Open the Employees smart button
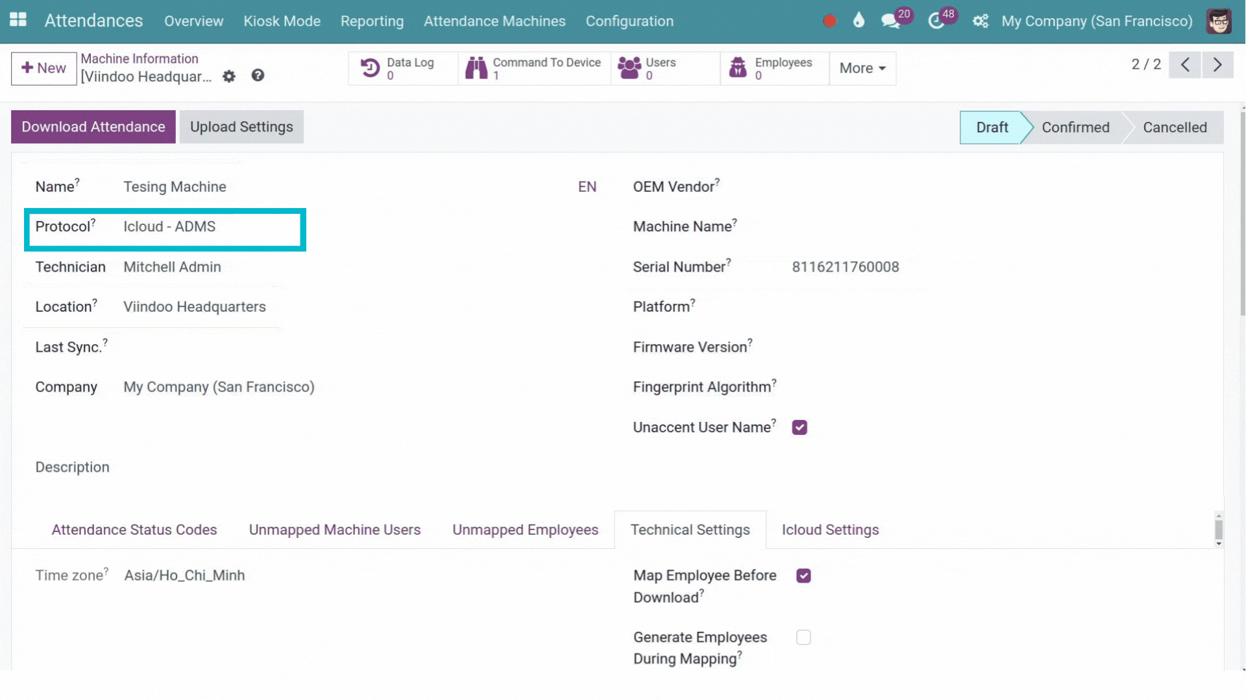Screen dimensions: 1246x700 (x=772, y=68)
